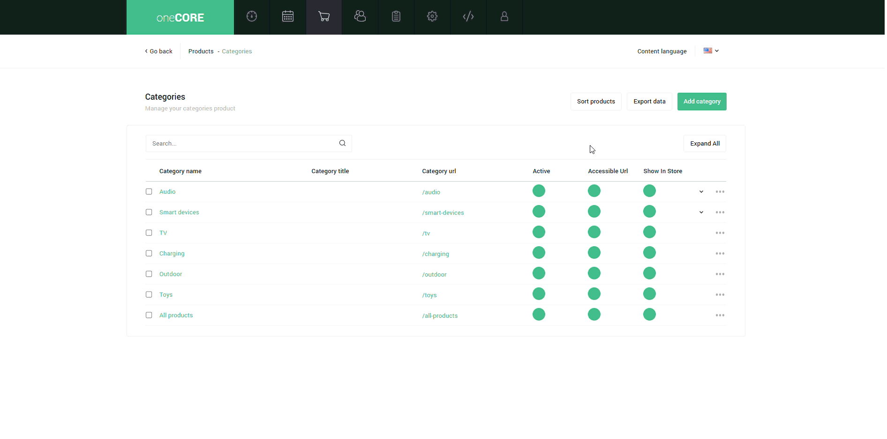Open the users group icon in navigation
This screenshot has width=887, height=439.
point(360,17)
